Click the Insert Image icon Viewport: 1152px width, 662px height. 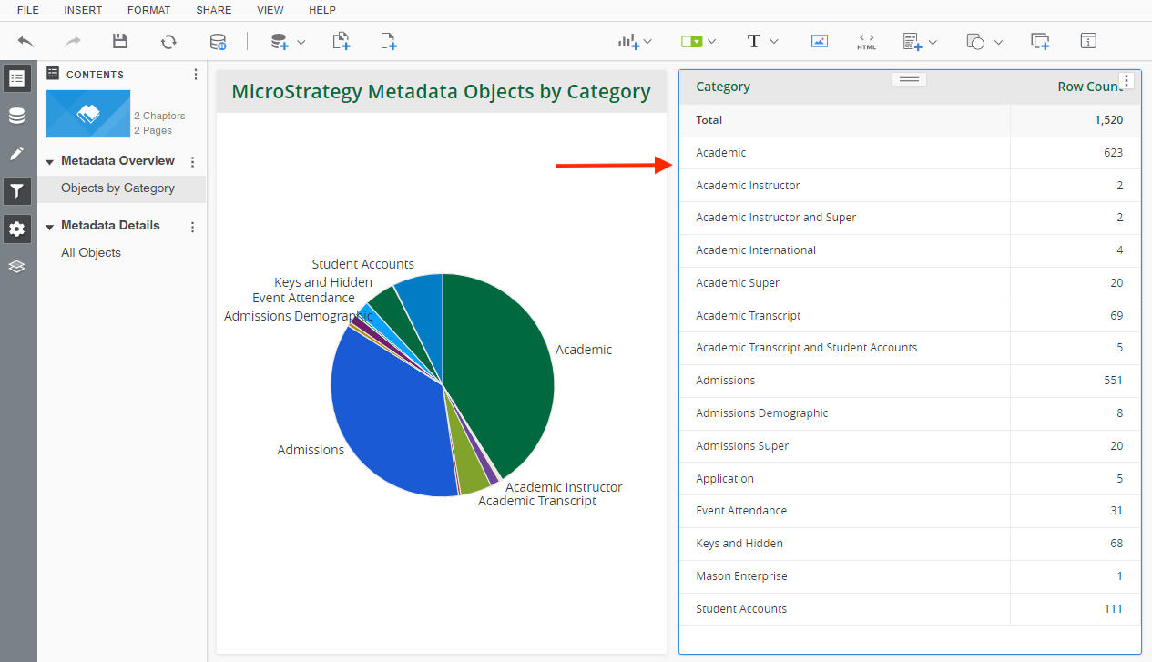pos(819,41)
